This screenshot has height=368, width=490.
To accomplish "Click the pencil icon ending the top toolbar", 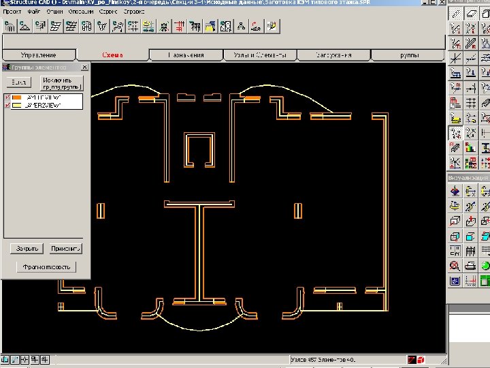I will click(x=272, y=27).
